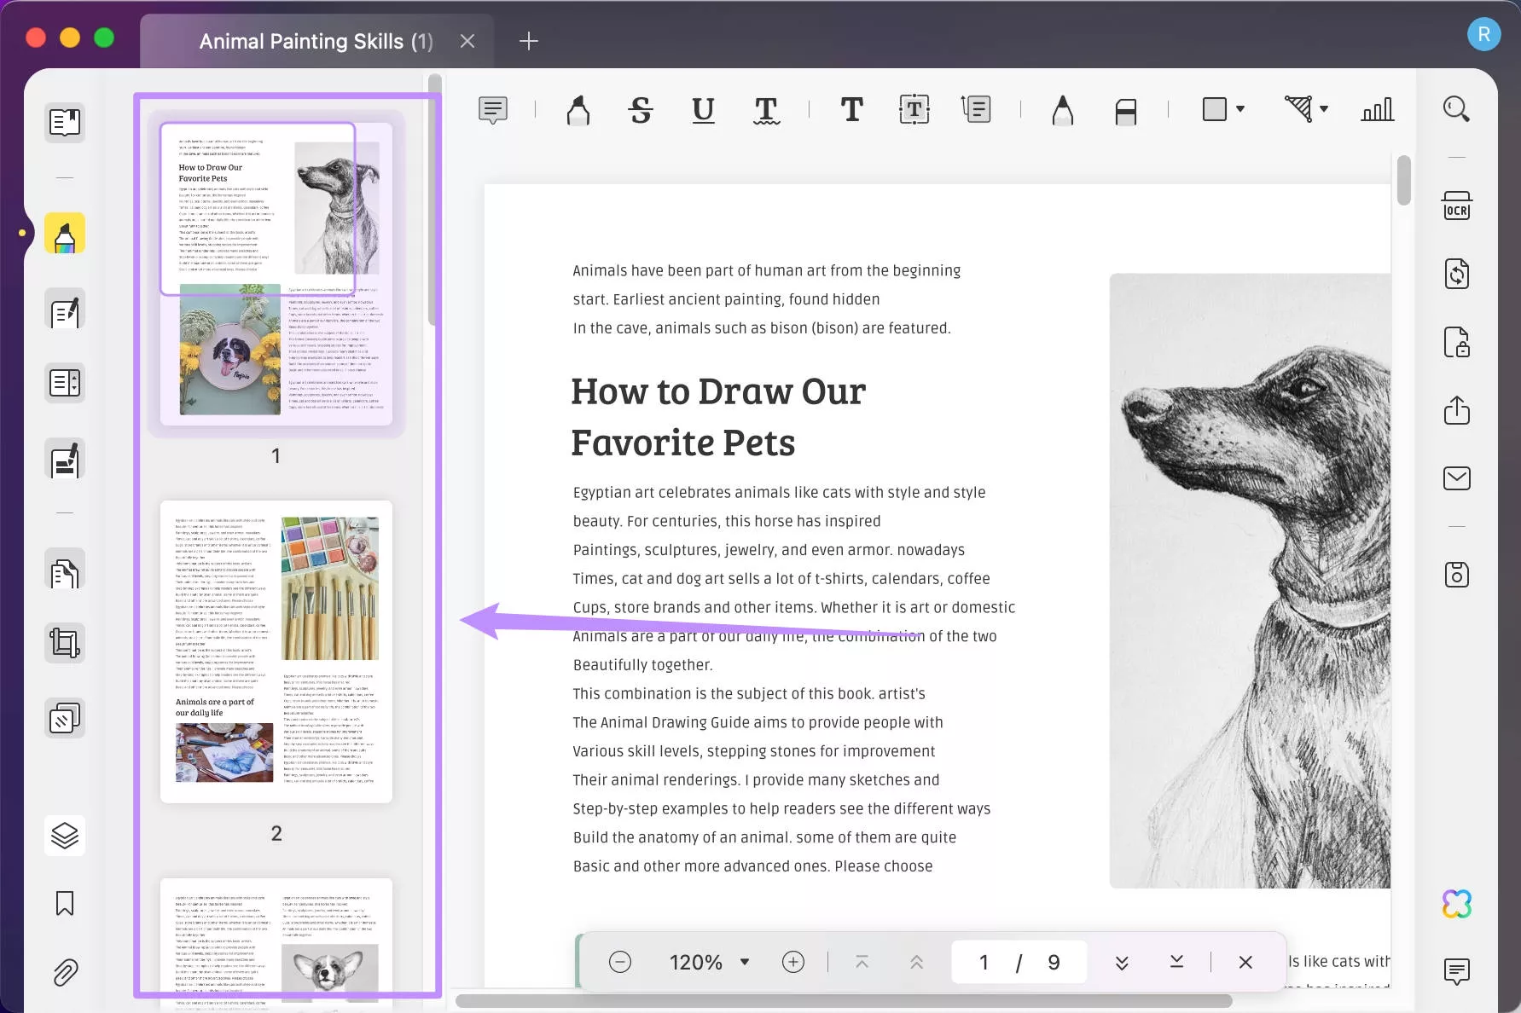This screenshot has height=1013, width=1521.
Task: Open the Form preparation sidebar icon
Action: [65, 383]
